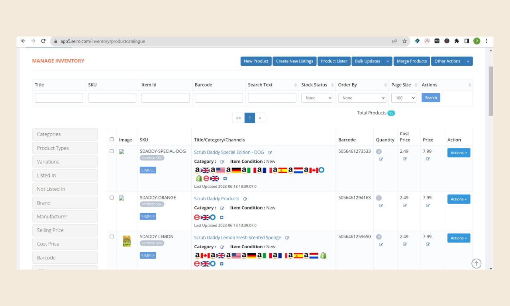Add channel plus icon in SDADDY-LEMON row
This screenshot has width=510, height=306.
click(x=222, y=264)
